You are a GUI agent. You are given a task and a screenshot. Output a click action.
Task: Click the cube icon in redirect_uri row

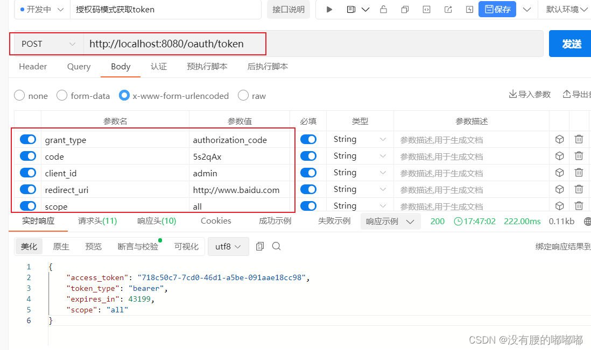(x=559, y=189)
